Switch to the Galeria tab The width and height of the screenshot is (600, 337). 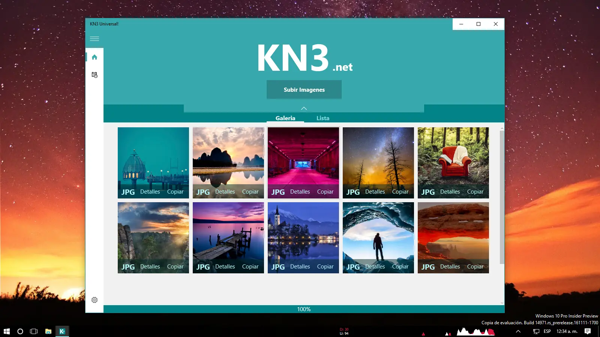(x=285, y=118)
